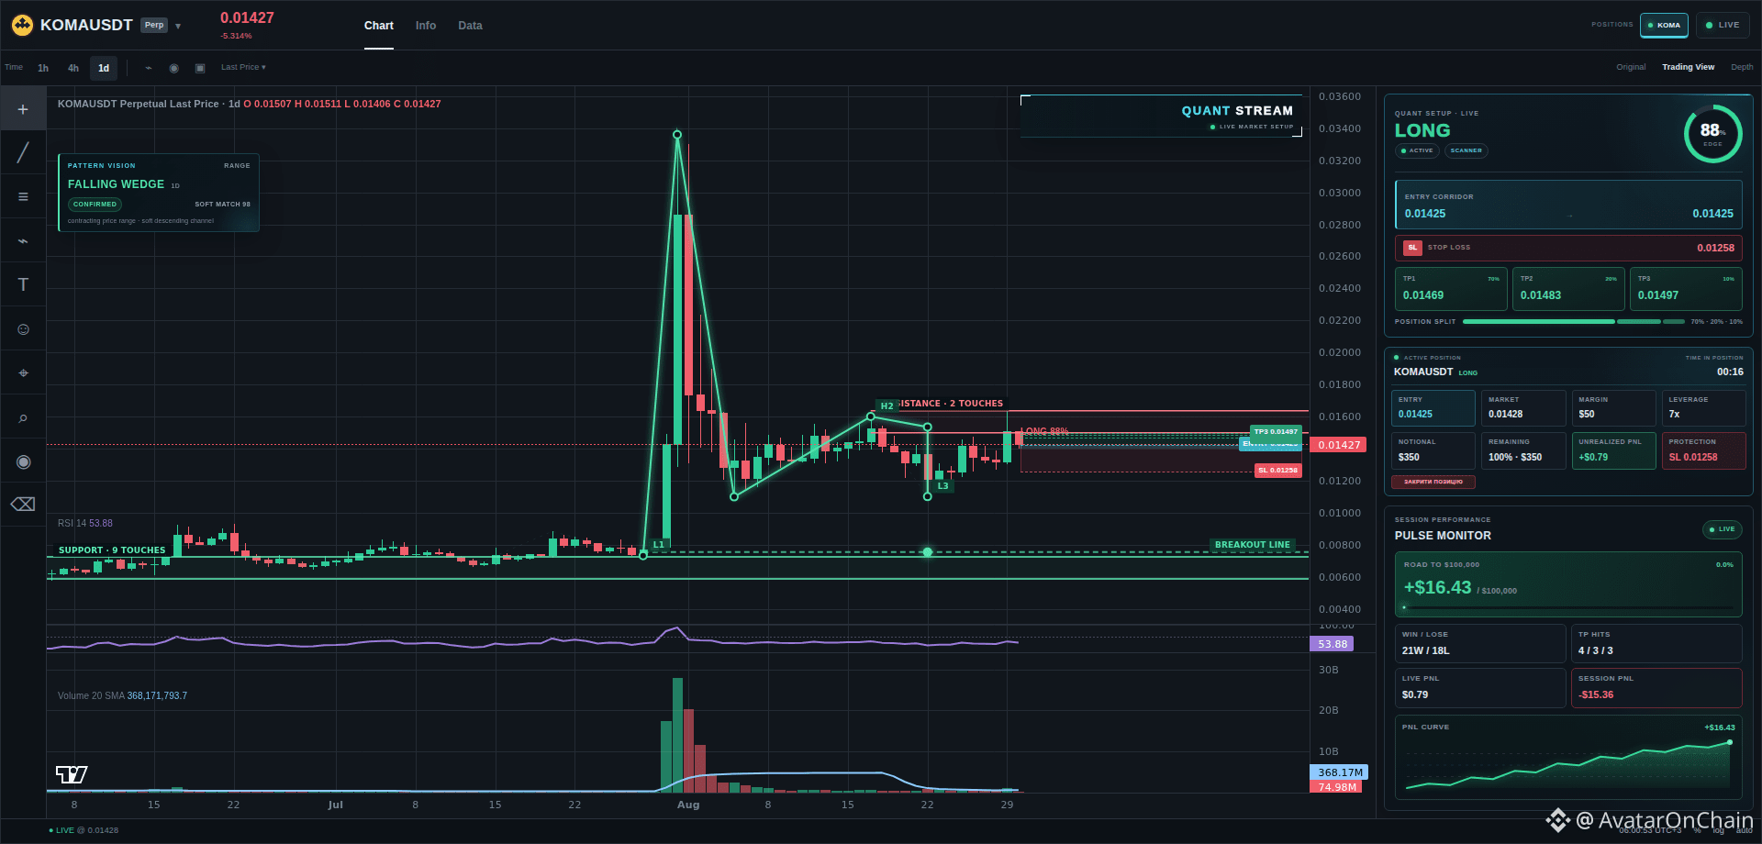Image resolution: width=1762 pixels, height=844 pixels.
Task: Switch to the Chart tab
Action: 379,26
